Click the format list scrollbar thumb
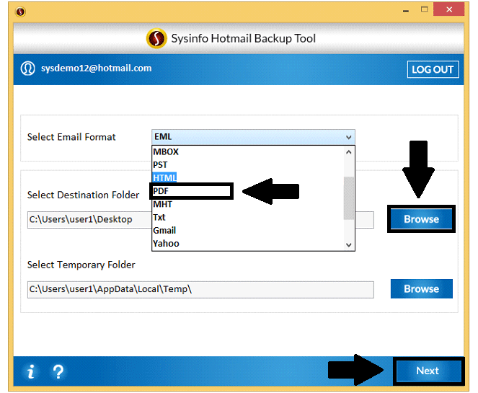478x393 pixels. pos(349,198)
